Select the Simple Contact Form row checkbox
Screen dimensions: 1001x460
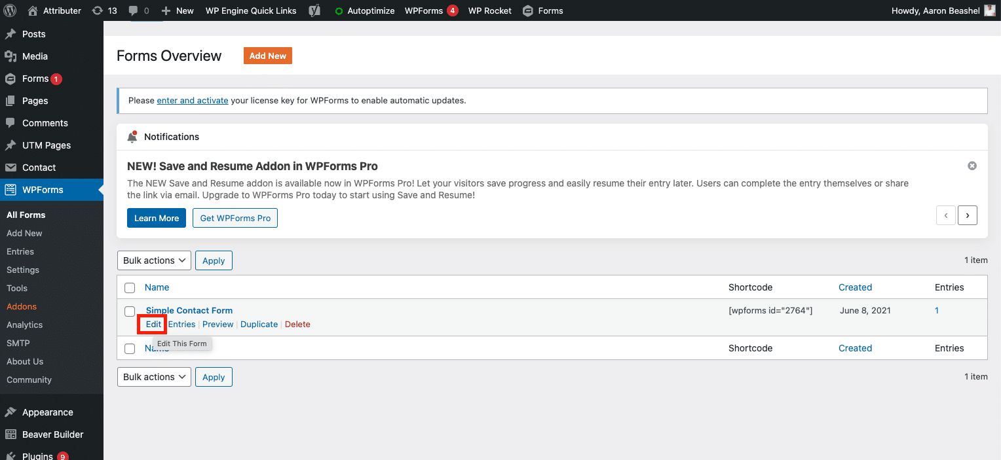[x=129, y=311]
